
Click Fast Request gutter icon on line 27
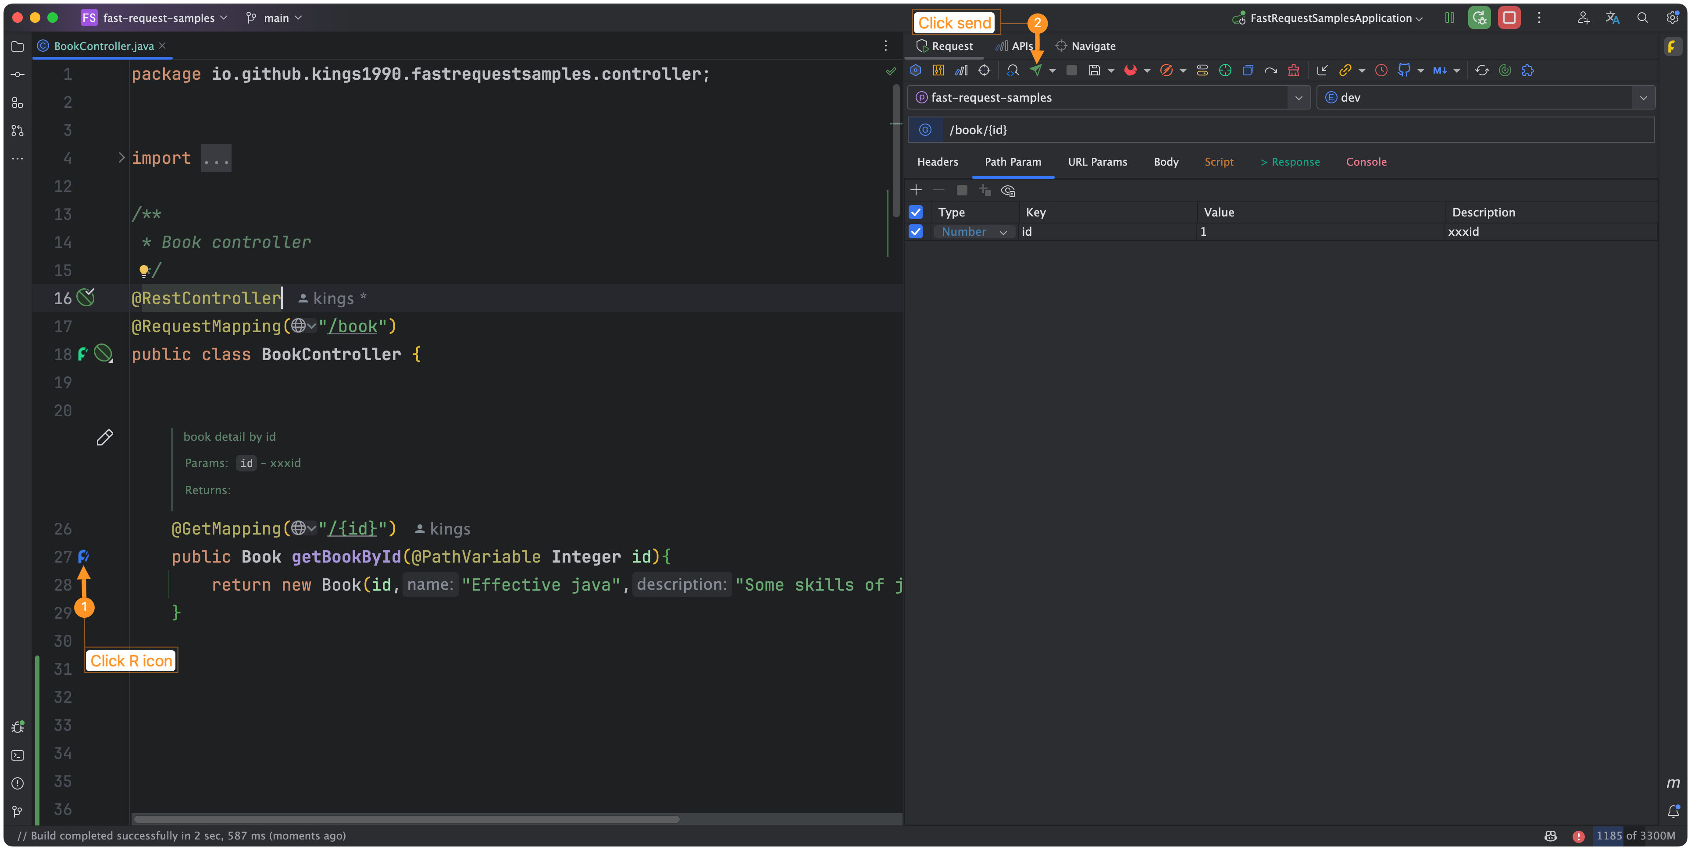pos(83,556)
